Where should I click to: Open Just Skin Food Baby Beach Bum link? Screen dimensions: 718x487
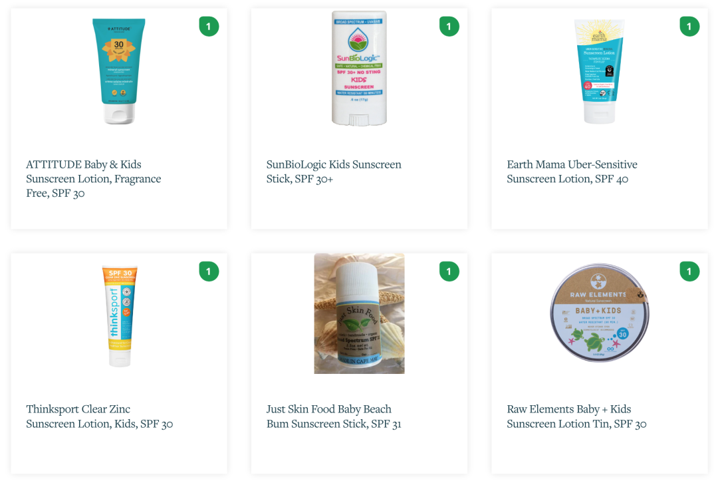[334, 416]
